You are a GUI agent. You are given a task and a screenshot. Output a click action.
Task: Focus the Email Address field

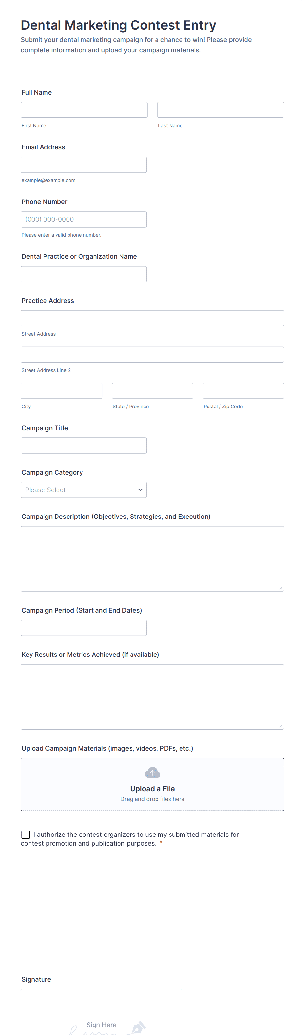click(83, 165)
